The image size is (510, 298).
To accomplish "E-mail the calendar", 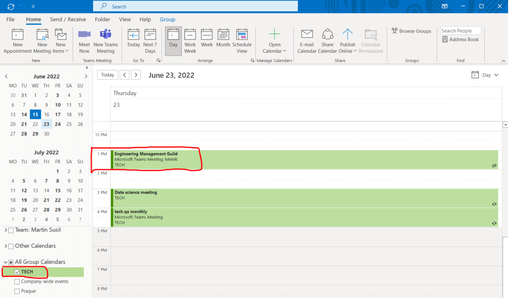I will tap(307, 40).
